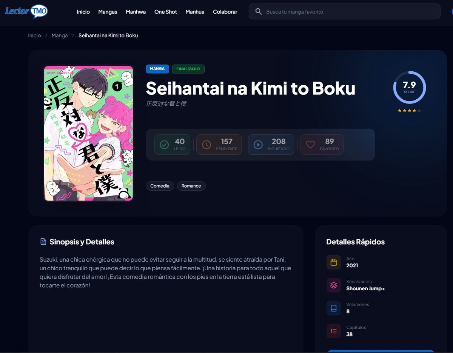Click the 7.9 score circle
Screen dimensions: 453x353
(410, 87)
